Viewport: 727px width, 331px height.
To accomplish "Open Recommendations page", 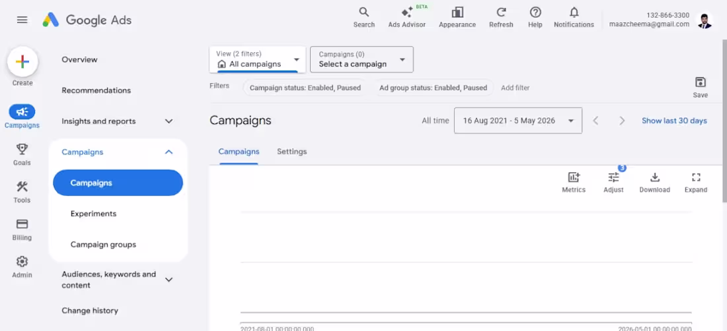I will [x=96, y=90].
